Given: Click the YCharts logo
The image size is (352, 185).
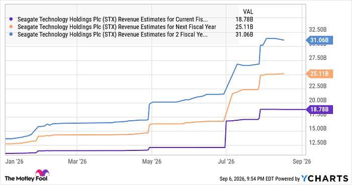Looking at the screenshot, I should coord(324,178).
